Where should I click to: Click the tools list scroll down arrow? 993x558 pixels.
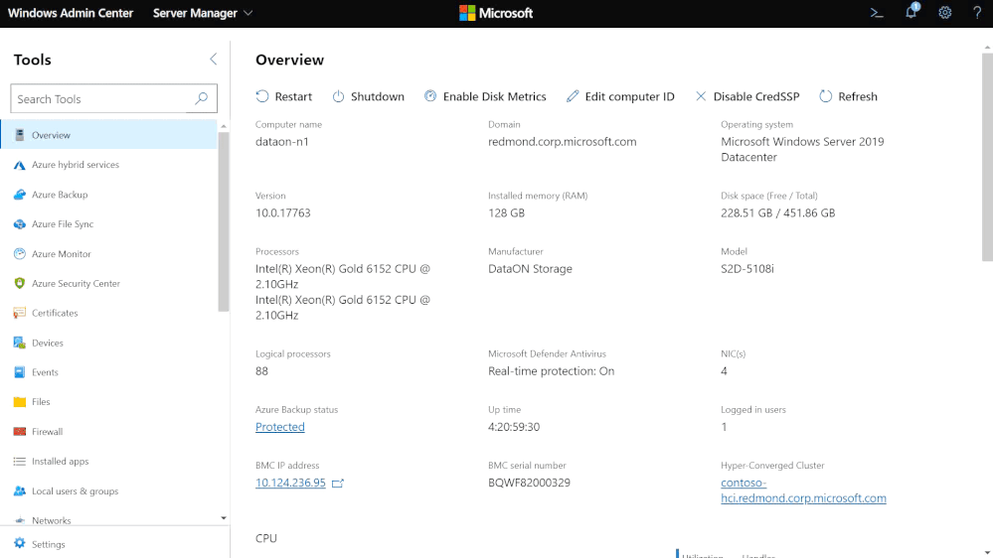(x=224, y=518)
